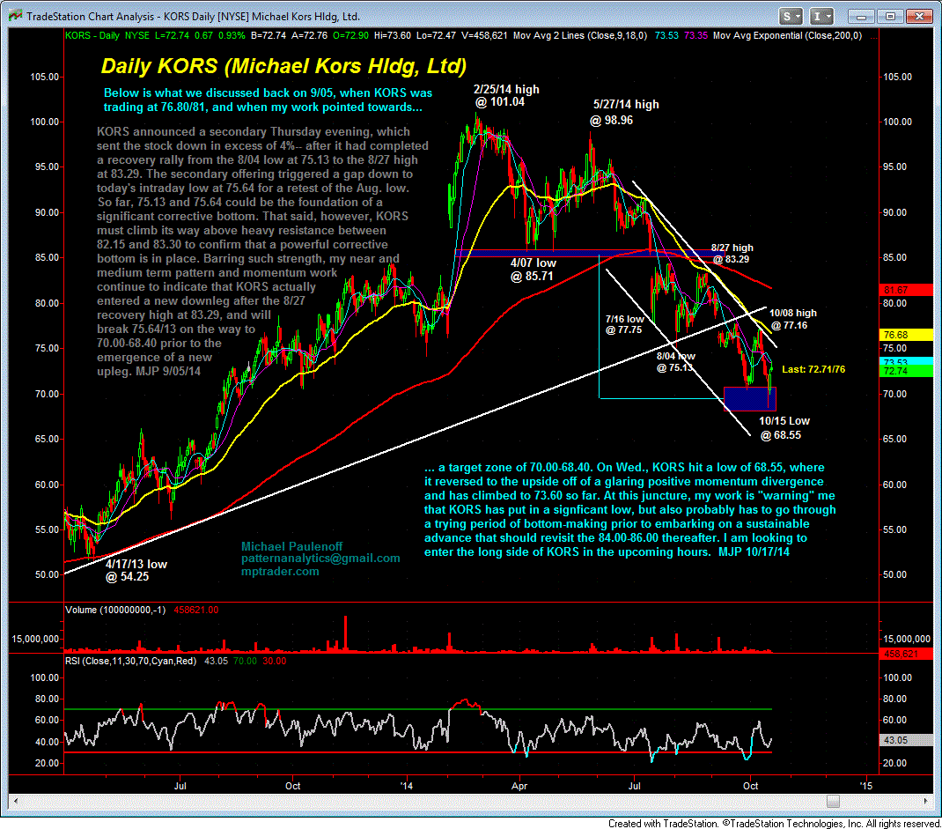Click the "Created with TradeStation" copyright text
Screen dimensions: 942x829
pos(774,823)
